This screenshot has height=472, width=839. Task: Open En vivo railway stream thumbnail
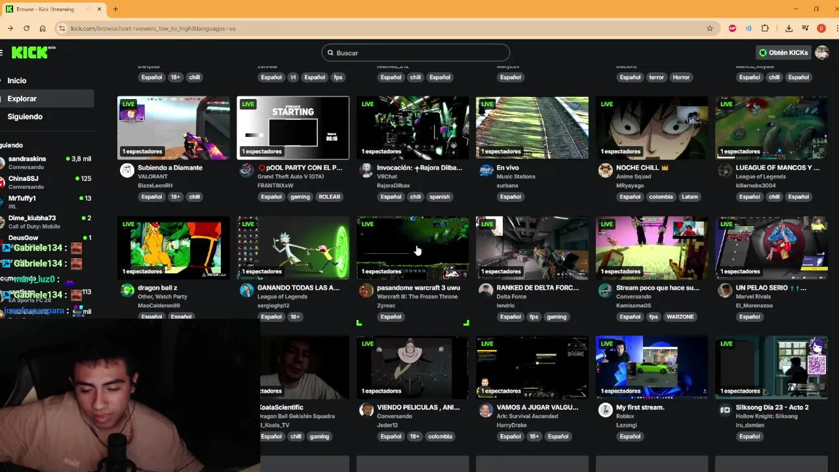[532, 128]
